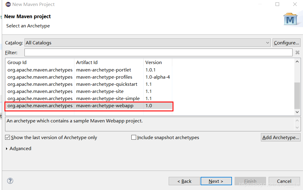The height and width of the screenshot is (190, 303).
Task: Click the Configure... button
Action: 286,43
